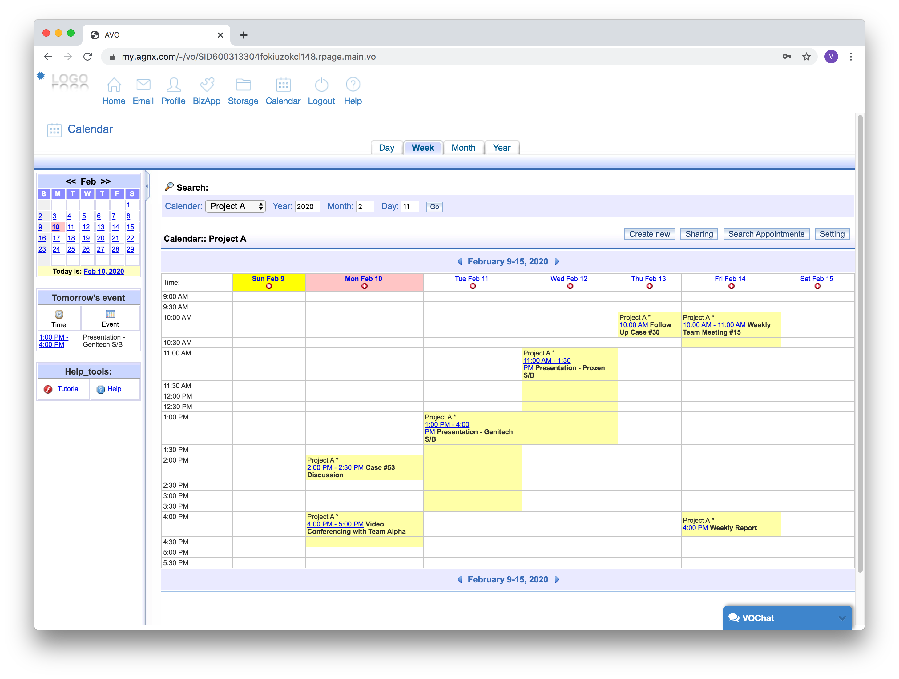
Task: Collapse the left sidebar panel handle
Action: click(x=147, y=186)
